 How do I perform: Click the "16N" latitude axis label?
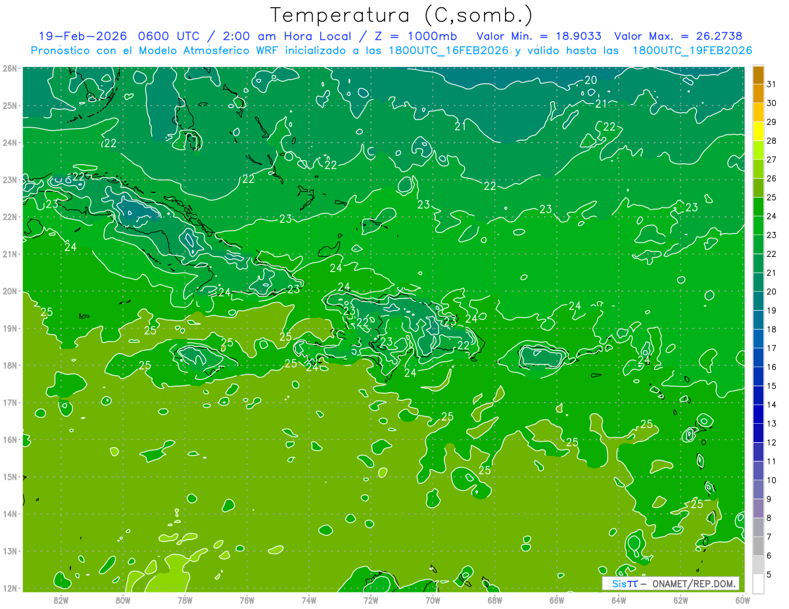[x=10, y=440]
